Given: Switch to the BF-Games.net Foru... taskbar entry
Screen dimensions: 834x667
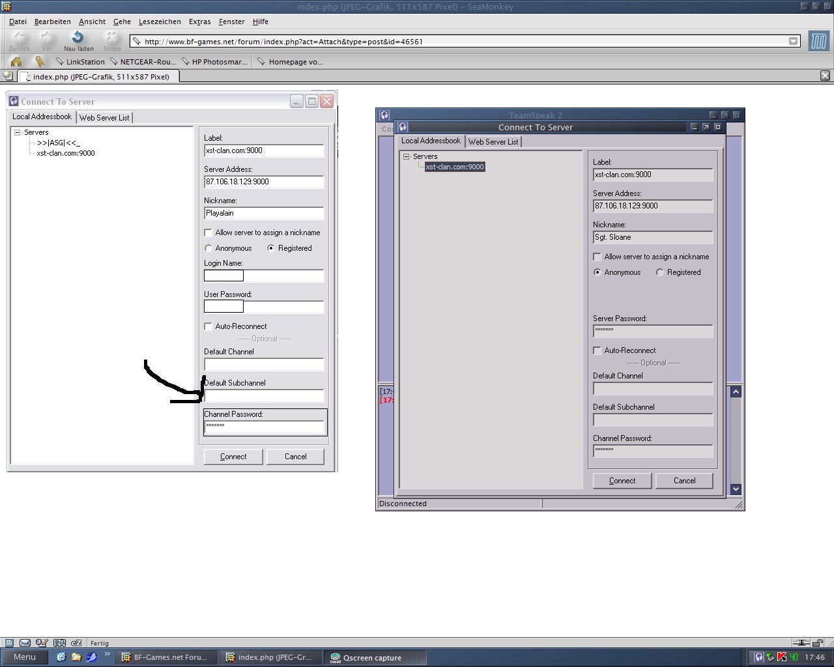Looking at the screenshot, I should tap(165, 657).
